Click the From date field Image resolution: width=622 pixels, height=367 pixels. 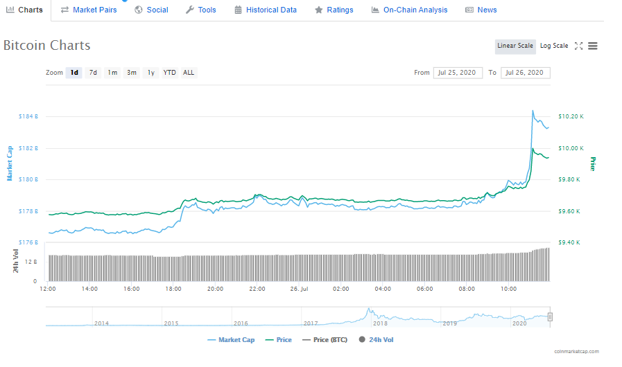pos(458,73)
